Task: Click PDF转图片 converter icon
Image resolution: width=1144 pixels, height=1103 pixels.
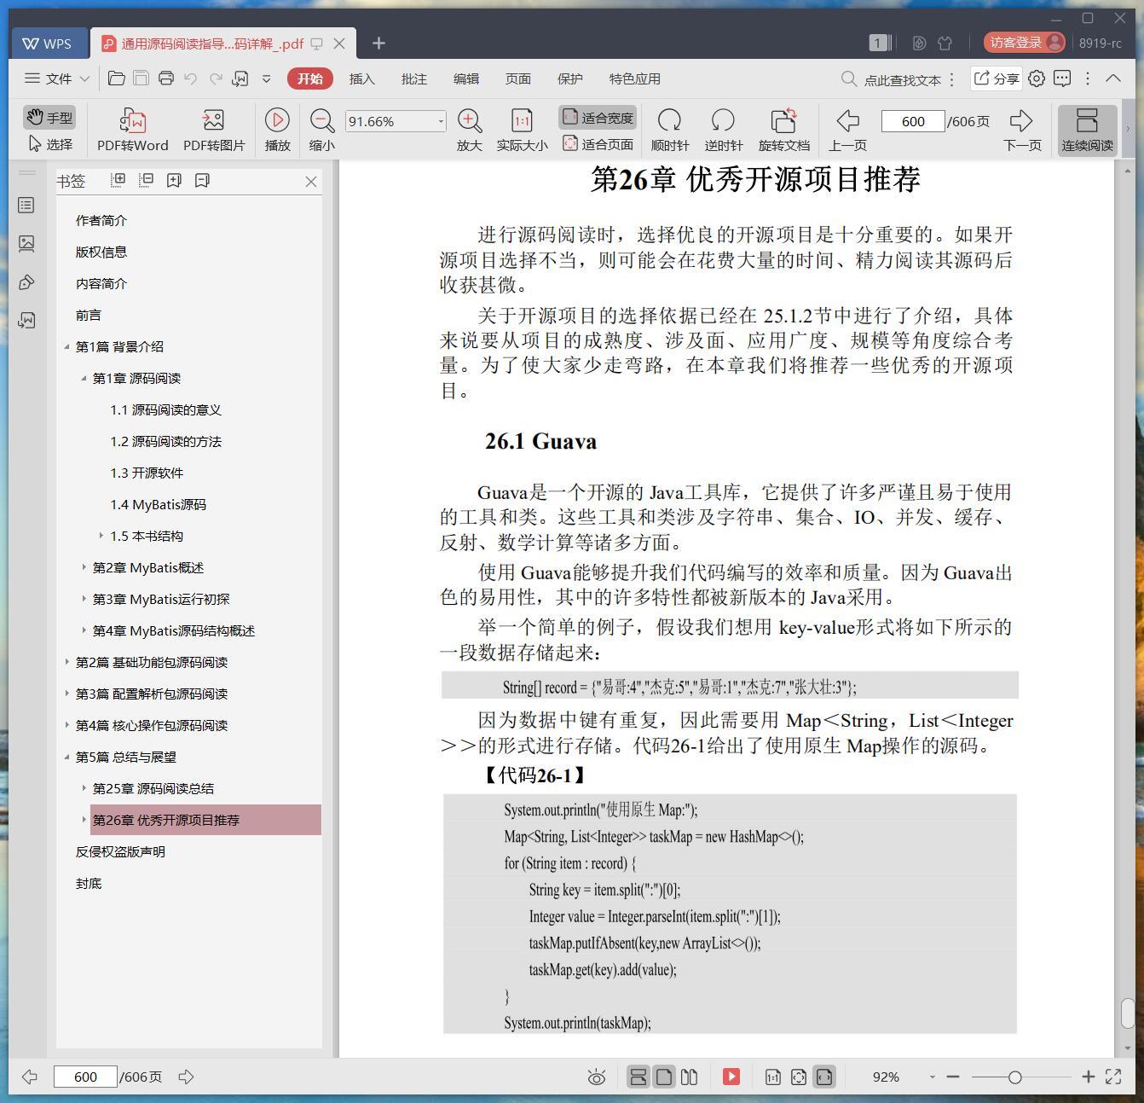Action: 214,130
